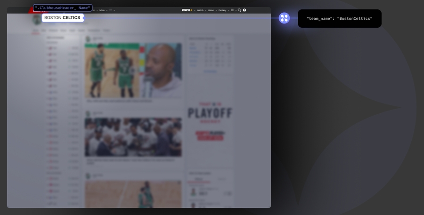Click the purple connector node icon
This screenshot has height=215, width=424.
pyautogui.click(x=284, y=18)
